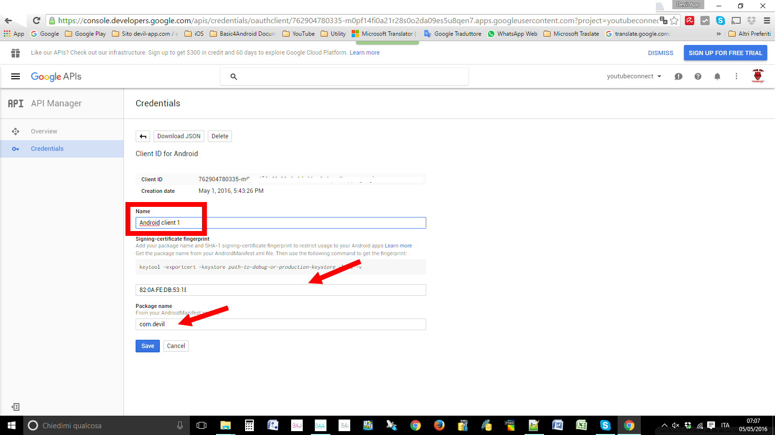Open the Google Play bookmarks folder

click(x=85, y=34)
